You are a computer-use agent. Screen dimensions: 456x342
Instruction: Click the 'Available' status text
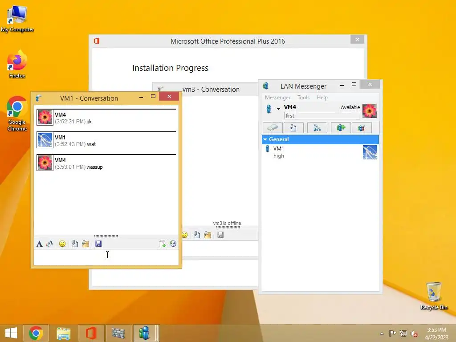click(x=350, y=107)
